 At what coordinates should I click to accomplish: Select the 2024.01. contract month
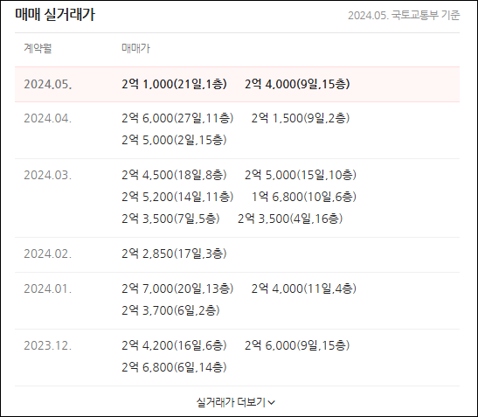pos(48,288)
